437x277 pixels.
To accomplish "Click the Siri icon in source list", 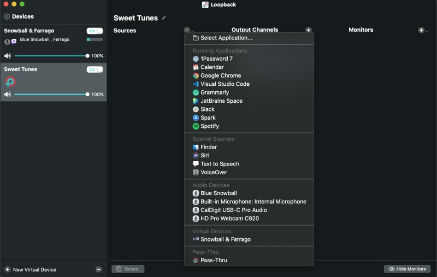I will [x=196, y=156].
